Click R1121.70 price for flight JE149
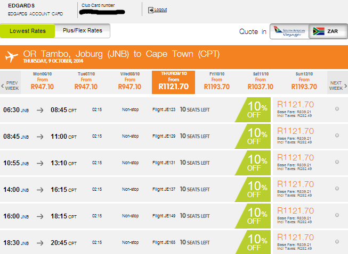 click(295, 210)
